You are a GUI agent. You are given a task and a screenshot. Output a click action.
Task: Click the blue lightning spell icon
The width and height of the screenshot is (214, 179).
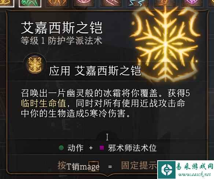pyautogui.click(x=137, y=3)
